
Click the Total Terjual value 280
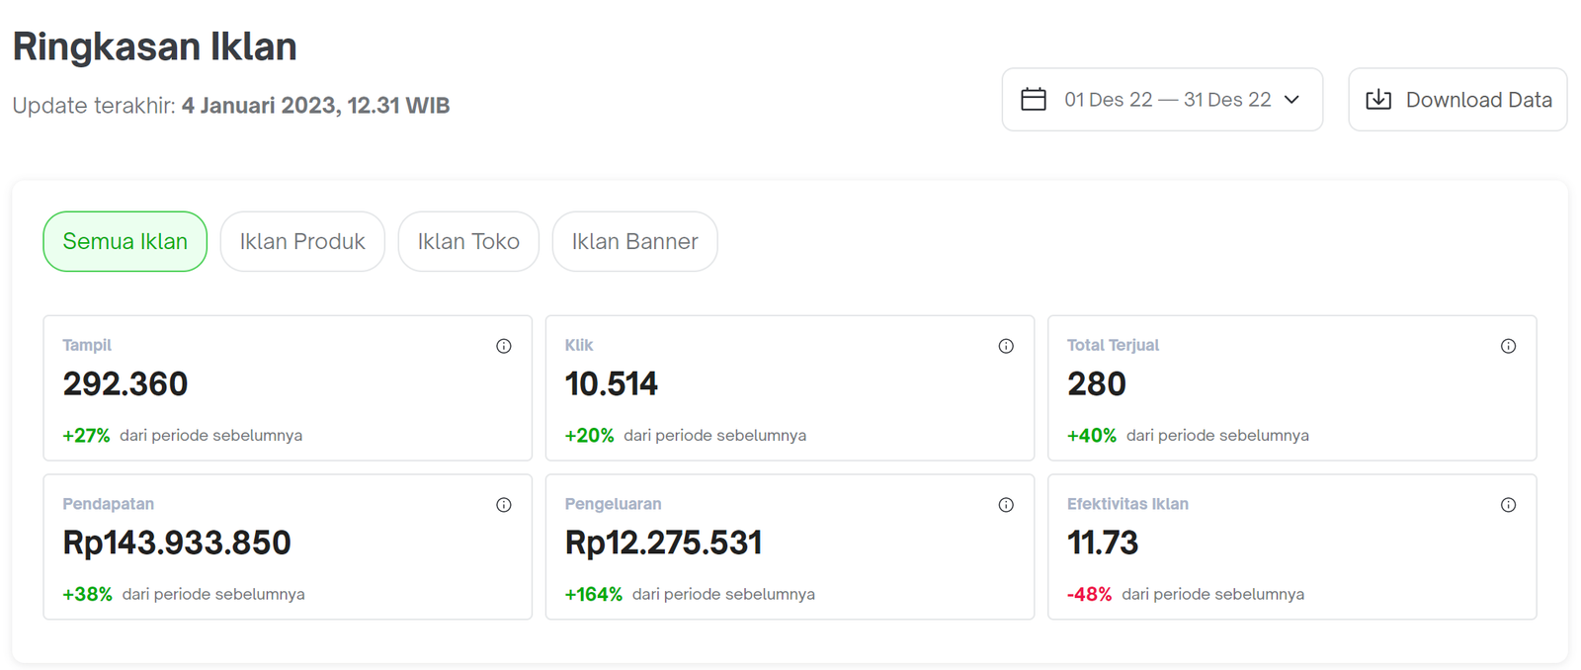click(1097, 383)
